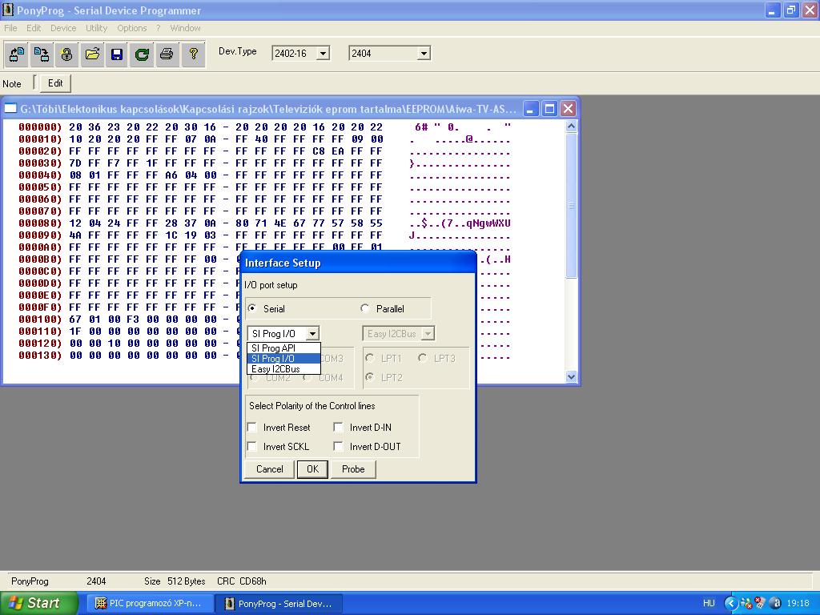Click the question mark Help icon
The image size is (820, 615).
(193, 54)
